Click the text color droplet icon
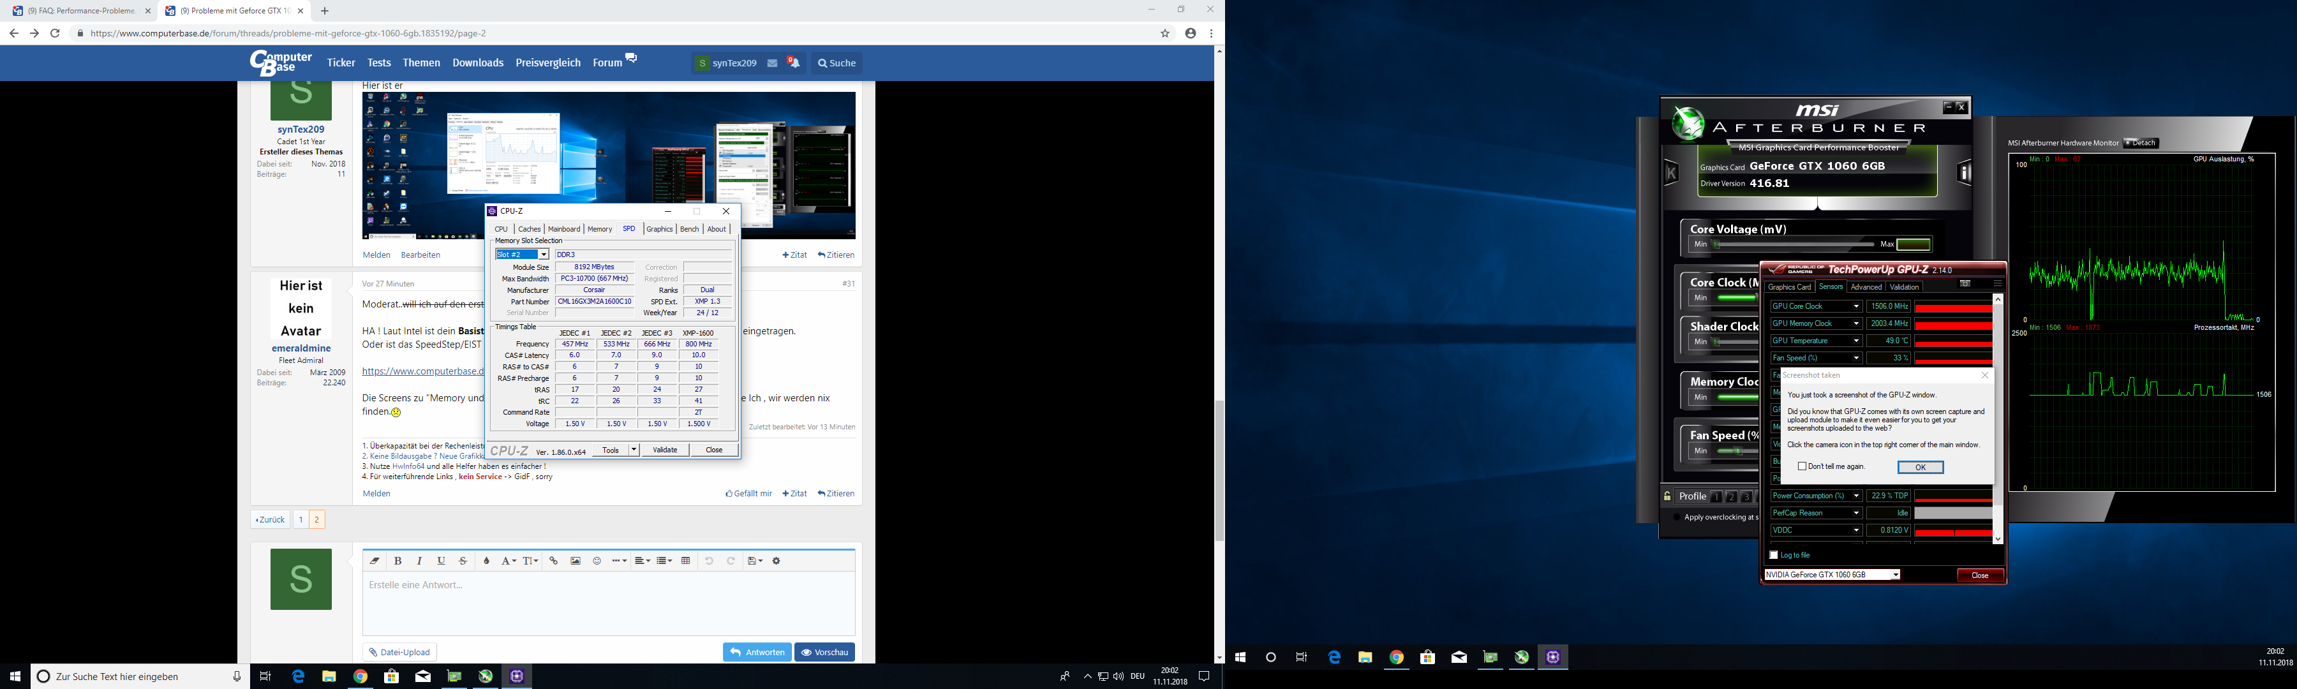This screenshot has width=2297, height=689. (486, 561)
